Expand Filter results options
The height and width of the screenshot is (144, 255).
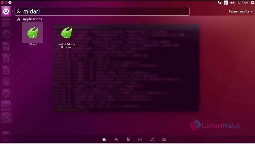pyautogui.click(x=241, y=11)
